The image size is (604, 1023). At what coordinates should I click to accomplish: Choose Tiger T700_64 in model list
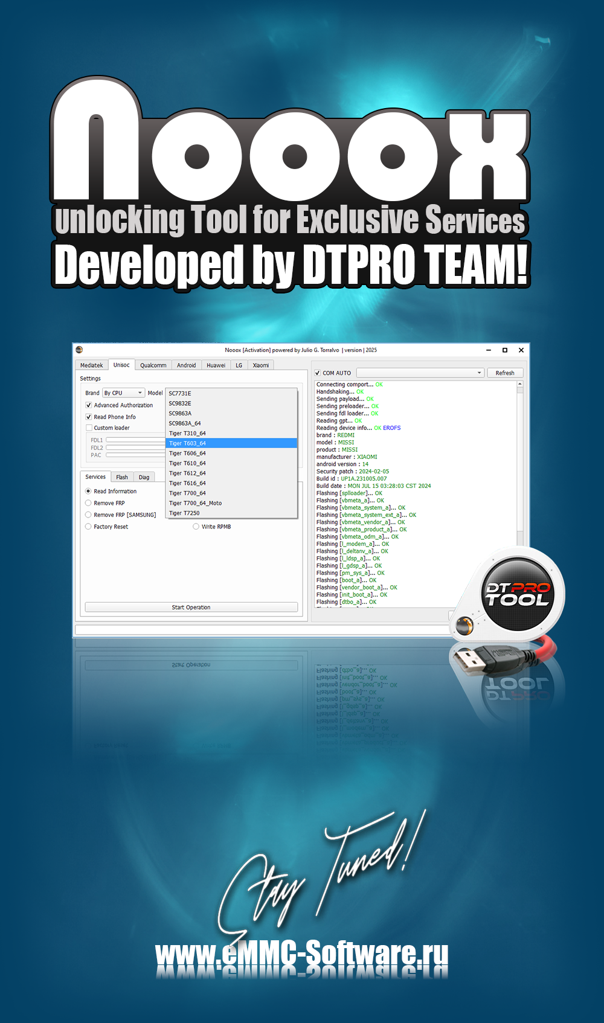click(x=231, y=493)
